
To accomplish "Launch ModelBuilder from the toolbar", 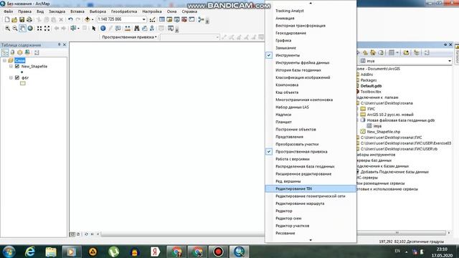I will click(201, 19).
